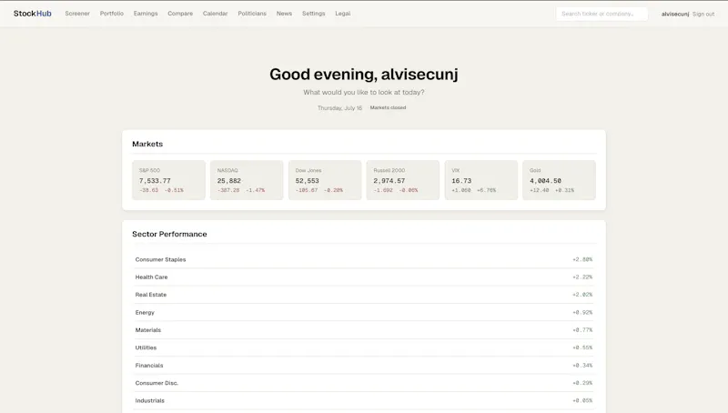Viewport: 728px width, 413px height.
Task: Open the Screener page
Action: click(x=77, y=14)
